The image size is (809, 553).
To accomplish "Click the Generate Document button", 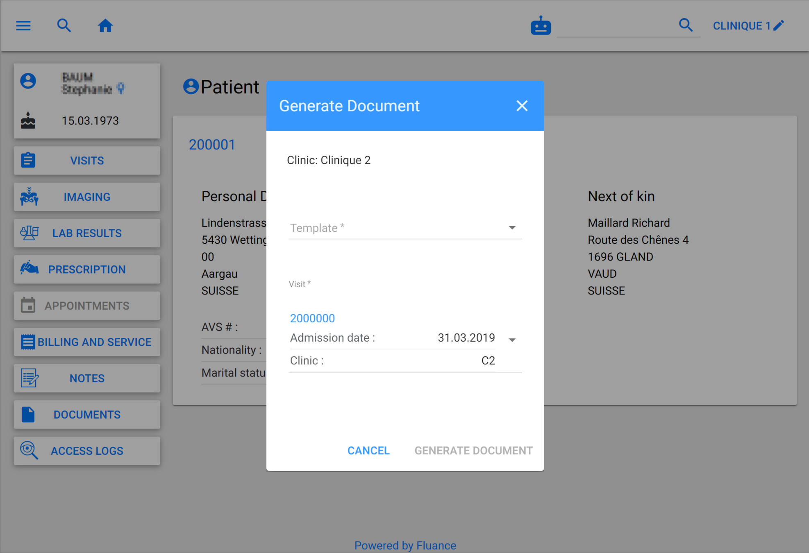I will coord(473,451).
